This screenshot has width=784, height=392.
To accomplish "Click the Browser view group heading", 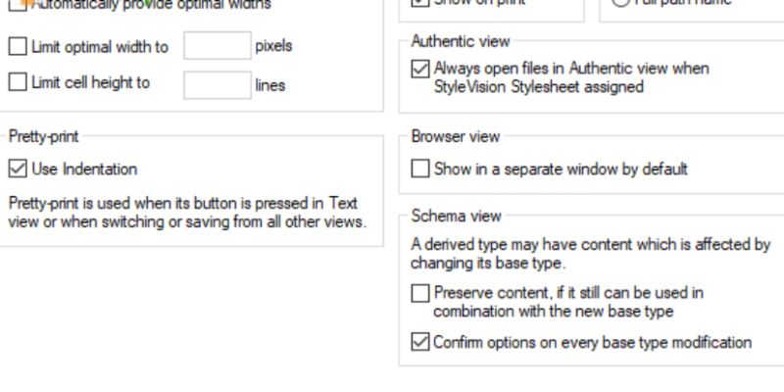I will [456, 136].
